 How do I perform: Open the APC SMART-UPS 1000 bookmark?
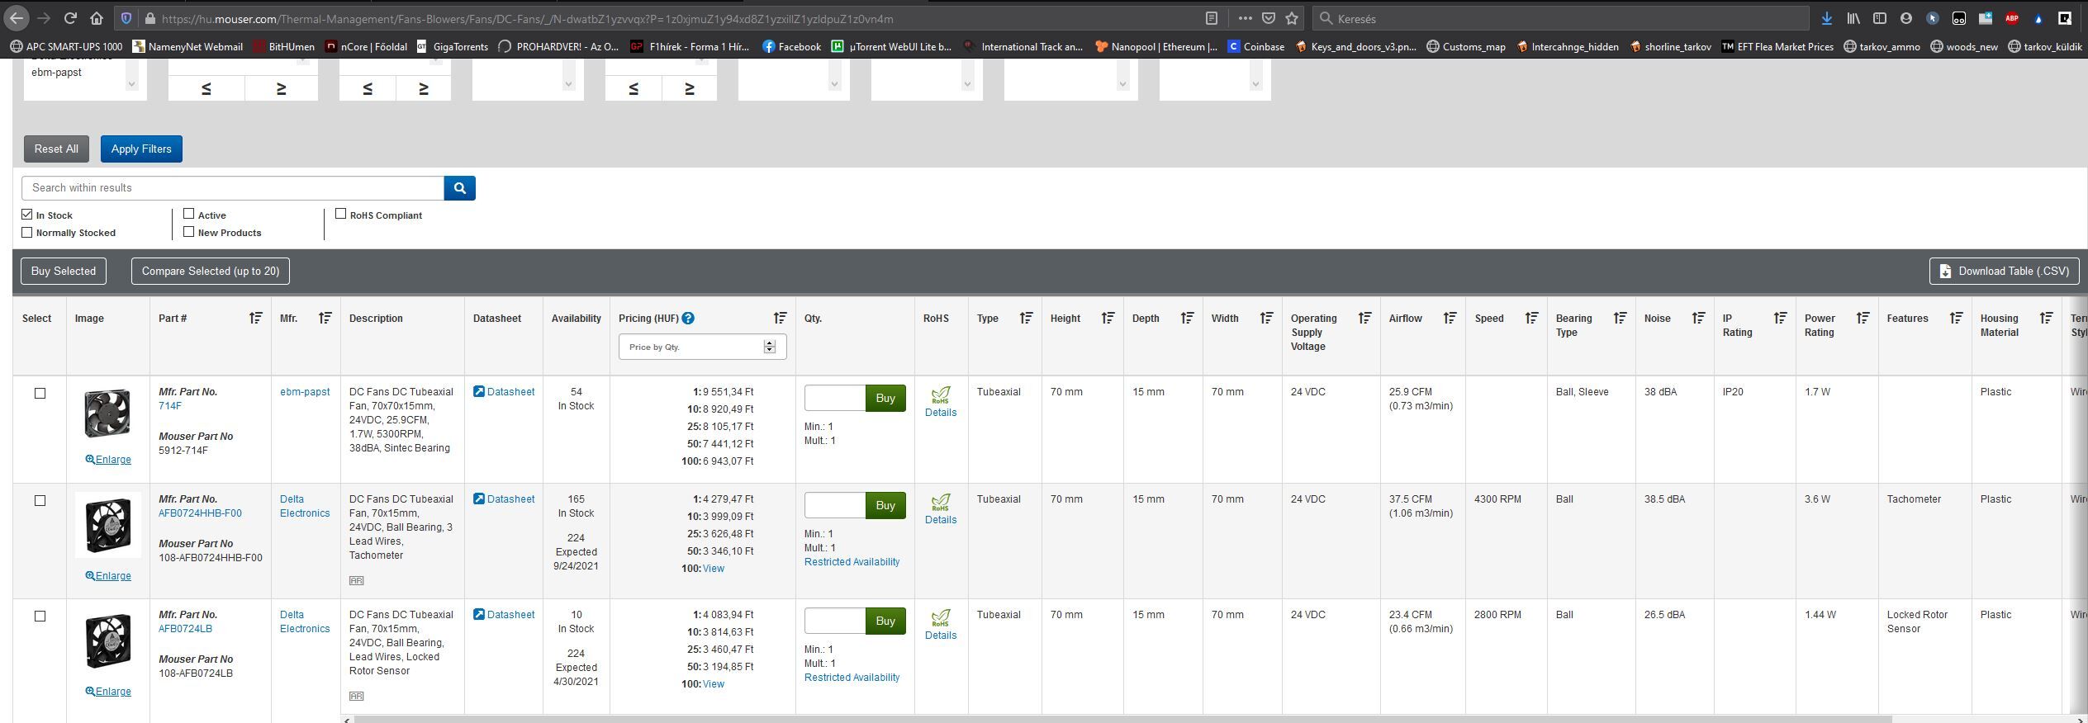(66, 46)
